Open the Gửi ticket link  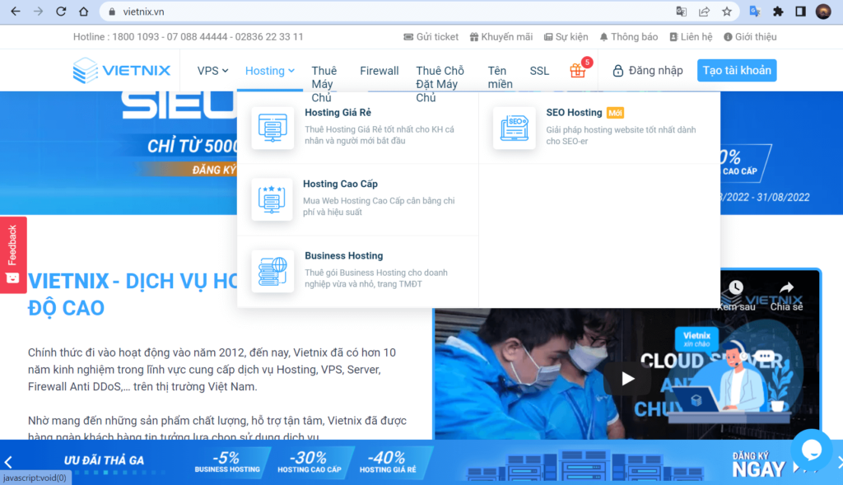pyautogui.click(x=431, y=36)
